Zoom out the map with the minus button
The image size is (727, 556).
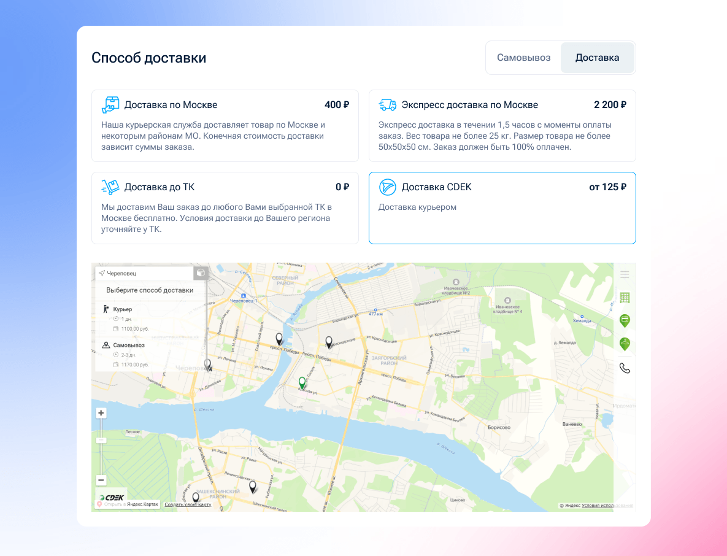(x=101, y=480)
